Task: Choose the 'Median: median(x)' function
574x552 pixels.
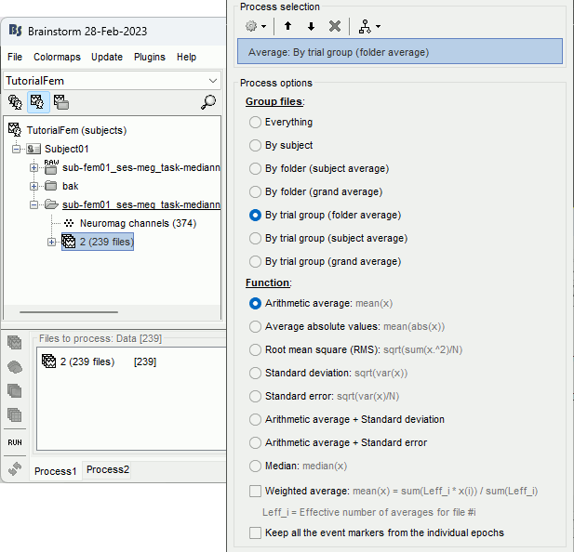Action: [256, 466]
